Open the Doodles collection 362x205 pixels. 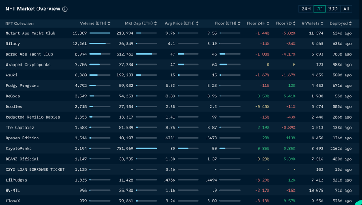(x=14, y=107)
